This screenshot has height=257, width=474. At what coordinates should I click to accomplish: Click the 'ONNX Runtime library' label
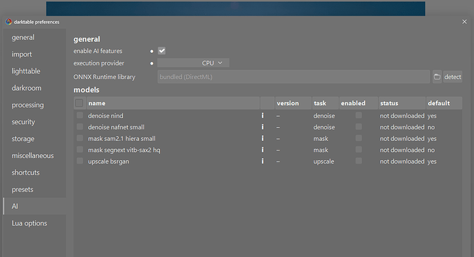(x=104, y=77)
